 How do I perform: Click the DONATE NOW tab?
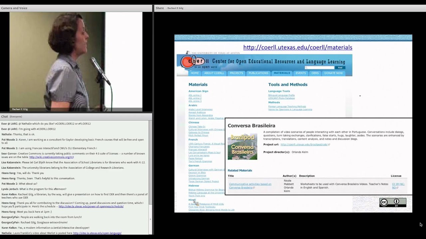[x=333, y=73]
